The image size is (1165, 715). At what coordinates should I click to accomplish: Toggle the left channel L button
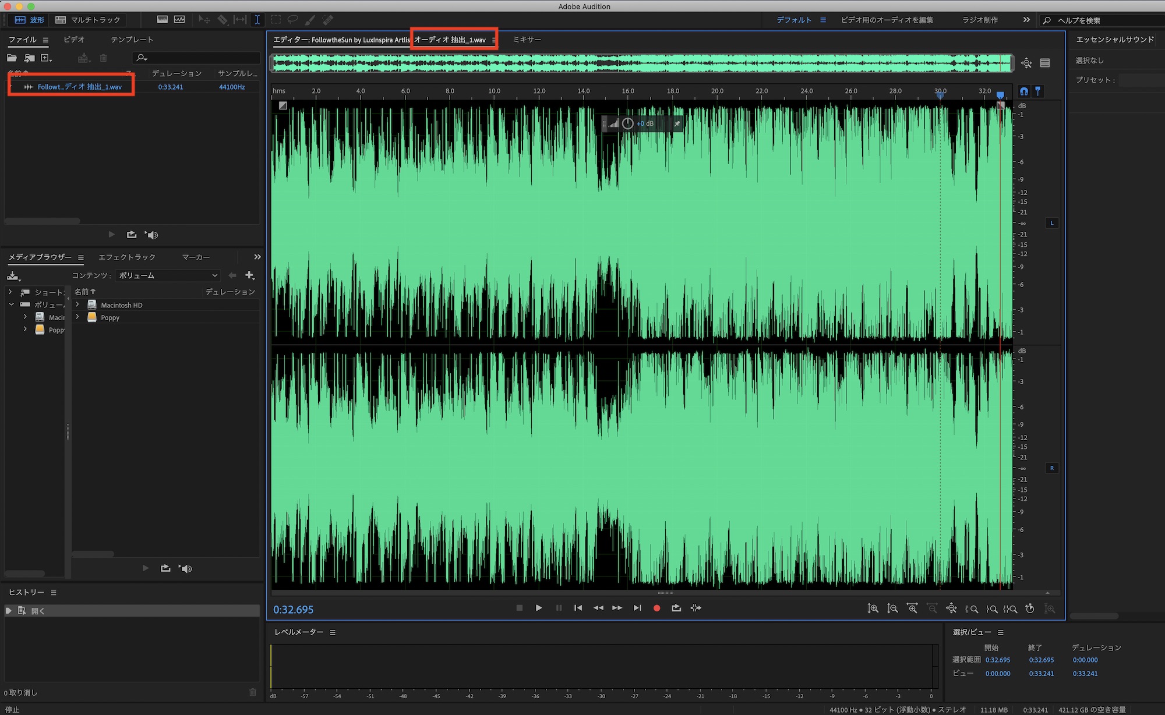coord(1051,223)
